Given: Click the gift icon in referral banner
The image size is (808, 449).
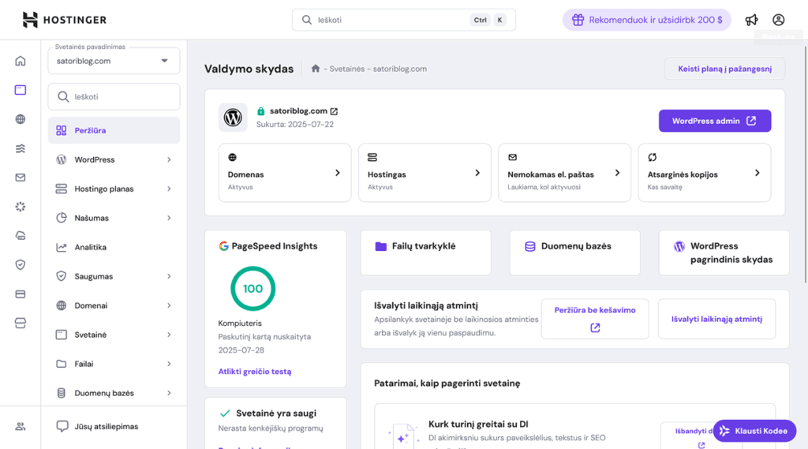Looking at the screenshot, I should [x=578, y=20].
